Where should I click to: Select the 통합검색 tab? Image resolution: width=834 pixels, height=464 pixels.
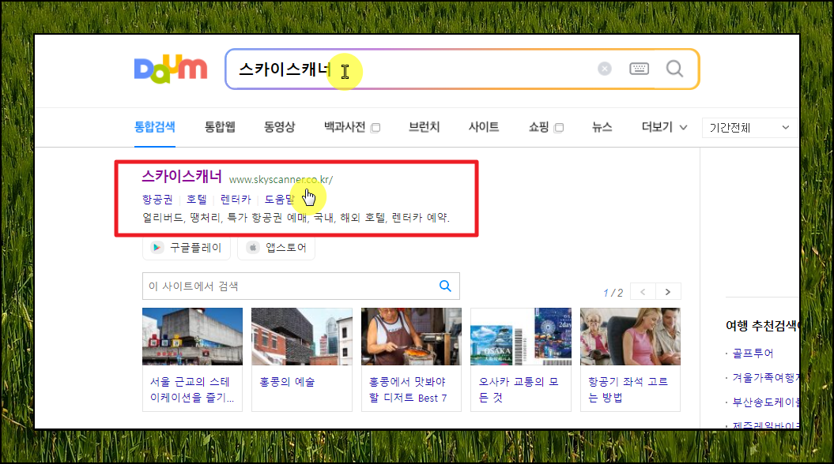(x=155, y=127)
